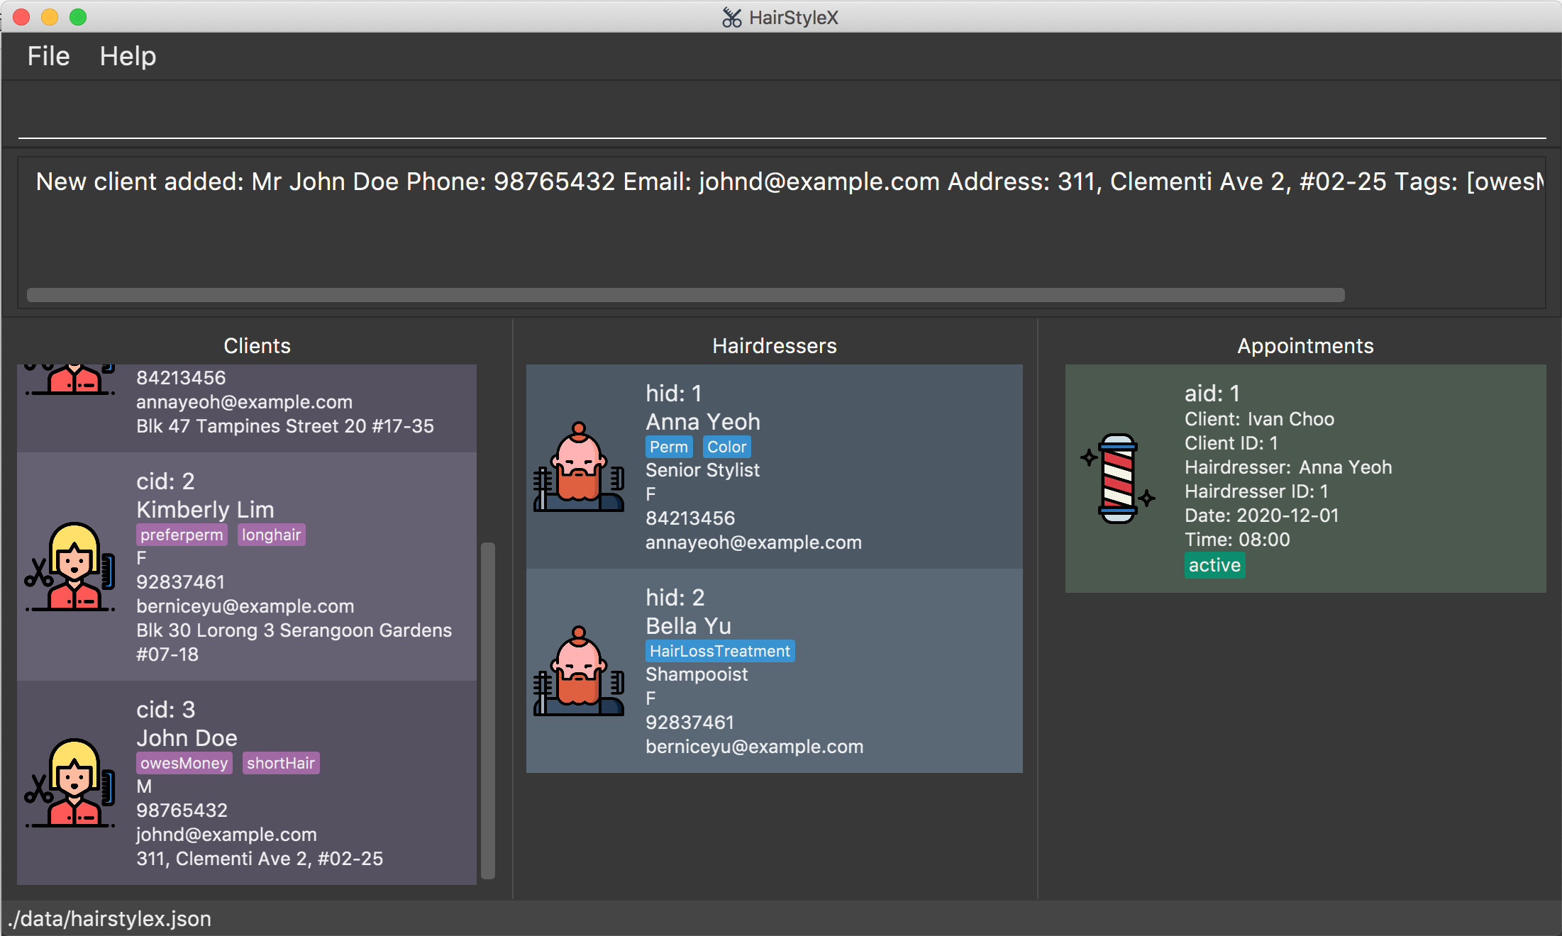This screenshot has width=1562, height=936.
Task: Click the Bella Yu hairdresser avatar icon
Action: click(579, 671)
